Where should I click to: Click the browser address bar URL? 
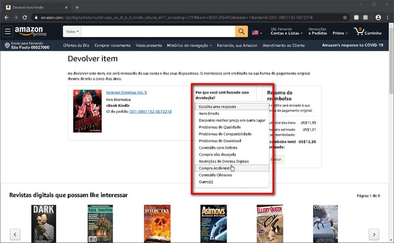(x=176, y=17)
